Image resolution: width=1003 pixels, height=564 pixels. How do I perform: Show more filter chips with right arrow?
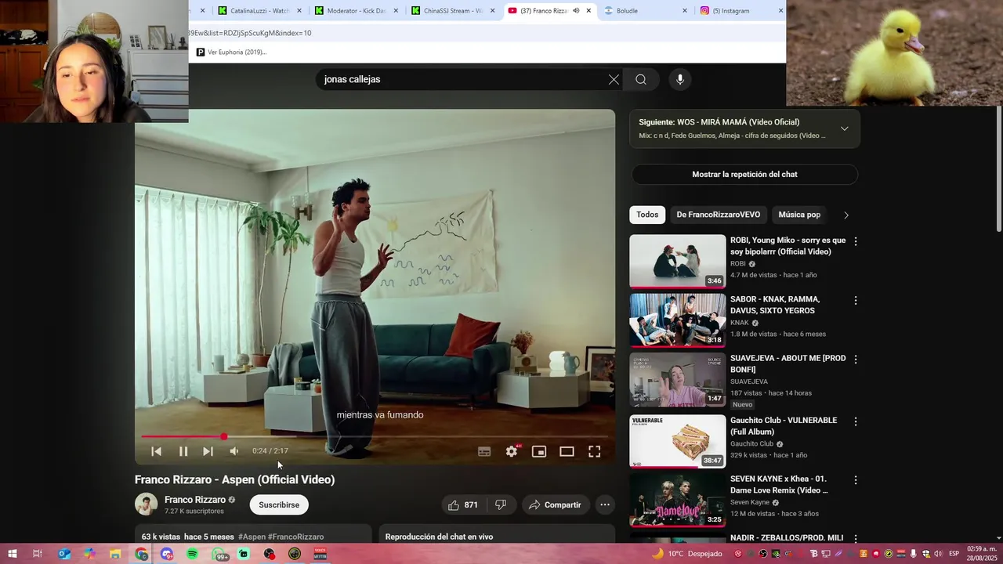pos(845,215)
